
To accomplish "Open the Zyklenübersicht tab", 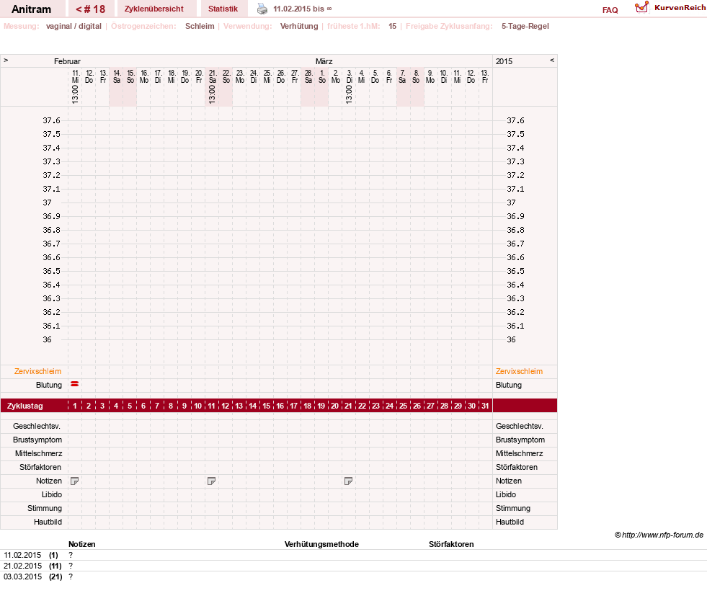I will [154, 9].
